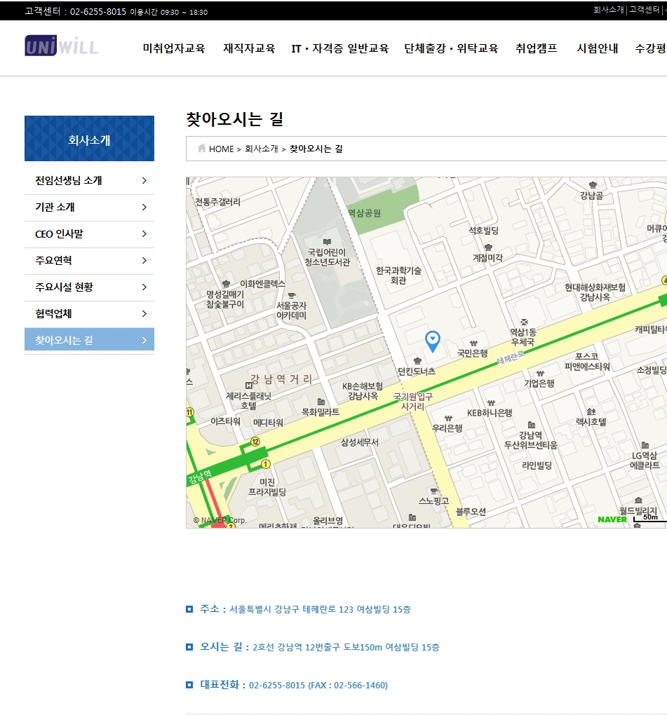Image resolution: width=667 pixels, height=715 pixels.
Task: Click the 국립어린이청소년도서관 library icon
Action: point(327,242)
